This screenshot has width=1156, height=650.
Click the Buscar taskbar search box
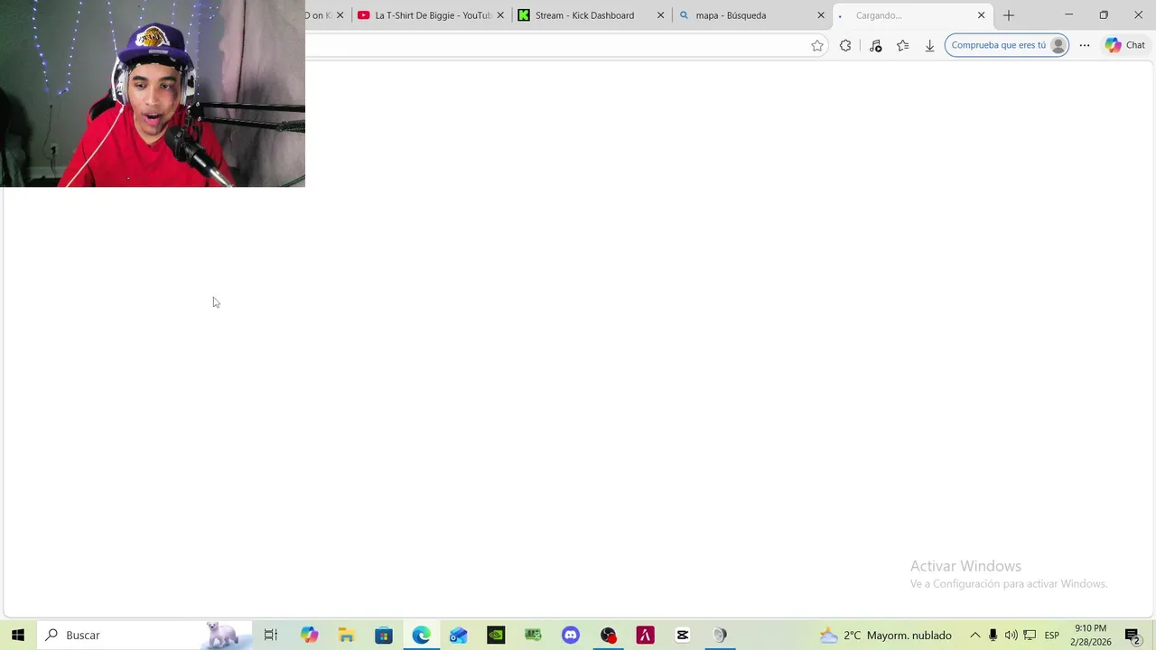144,635
